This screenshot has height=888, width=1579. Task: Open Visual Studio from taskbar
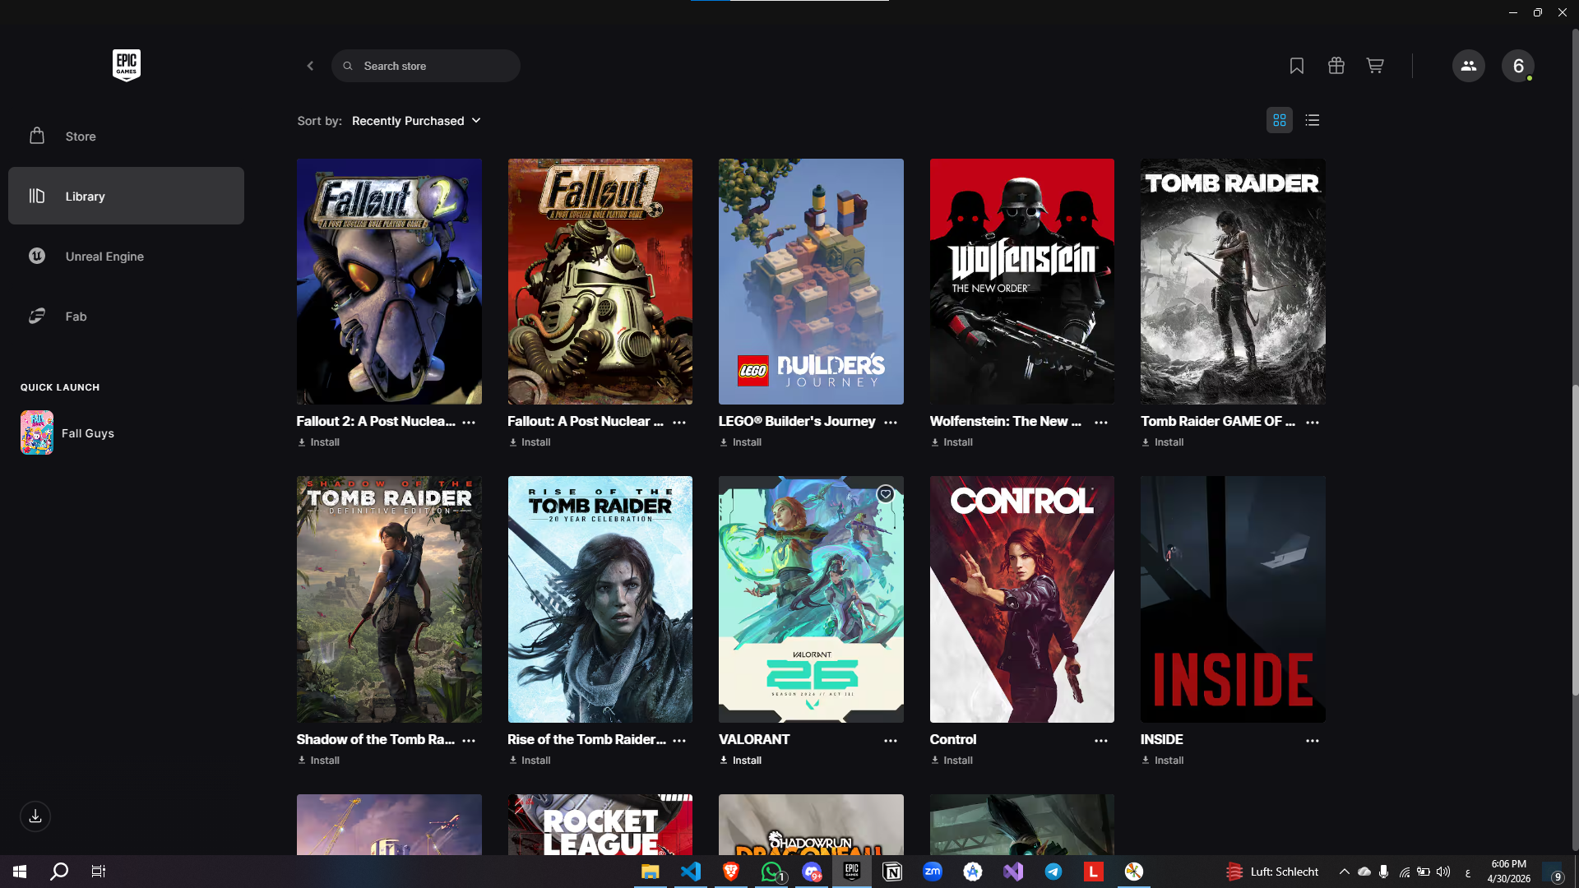coord(1013,872)
